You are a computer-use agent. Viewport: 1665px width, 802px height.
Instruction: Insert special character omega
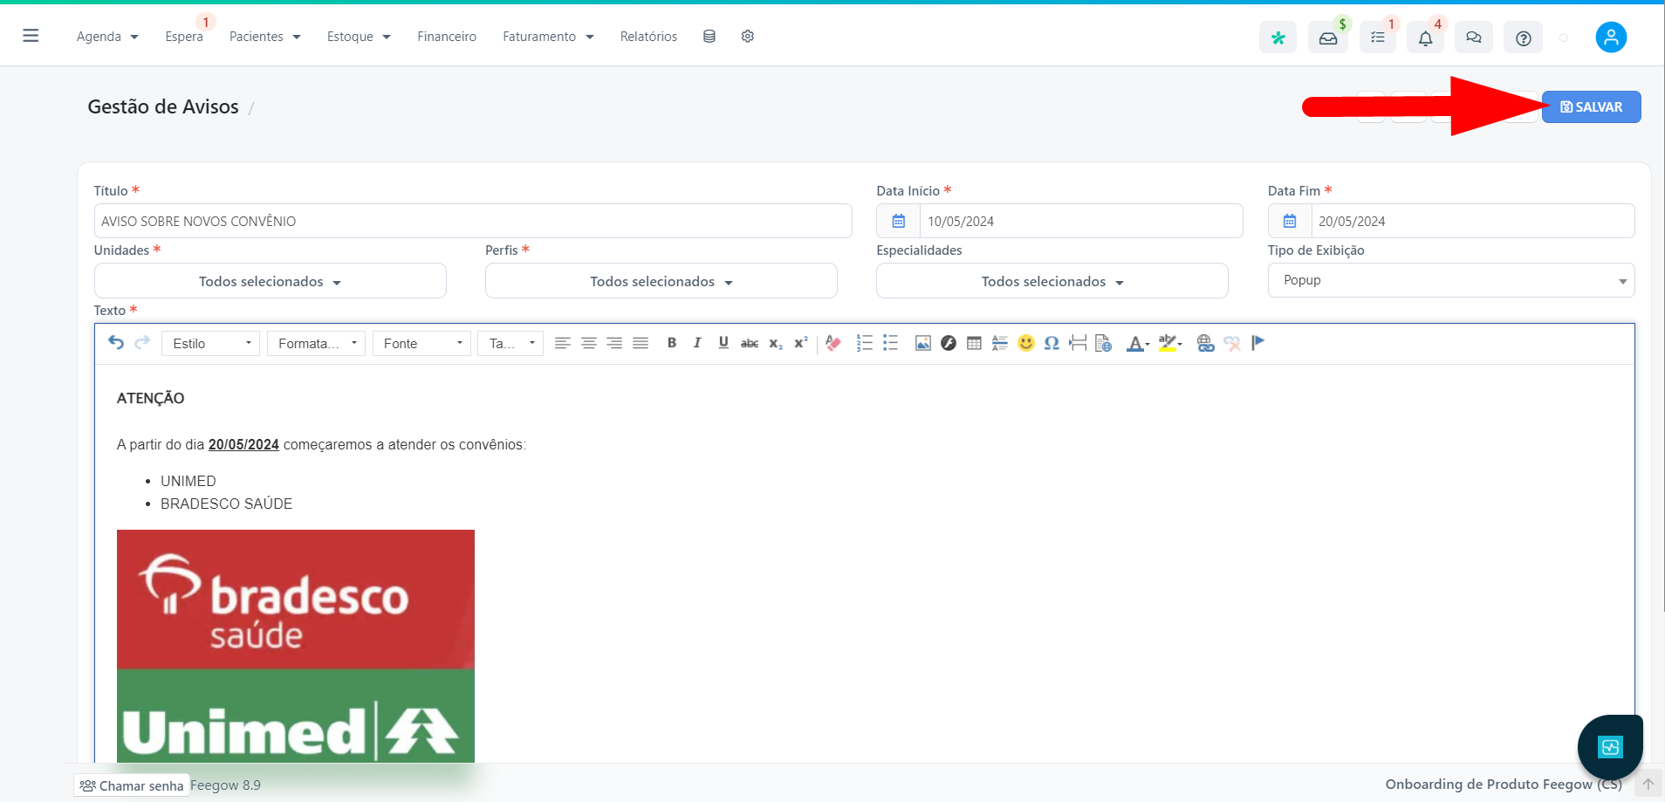coord(1052,343)
